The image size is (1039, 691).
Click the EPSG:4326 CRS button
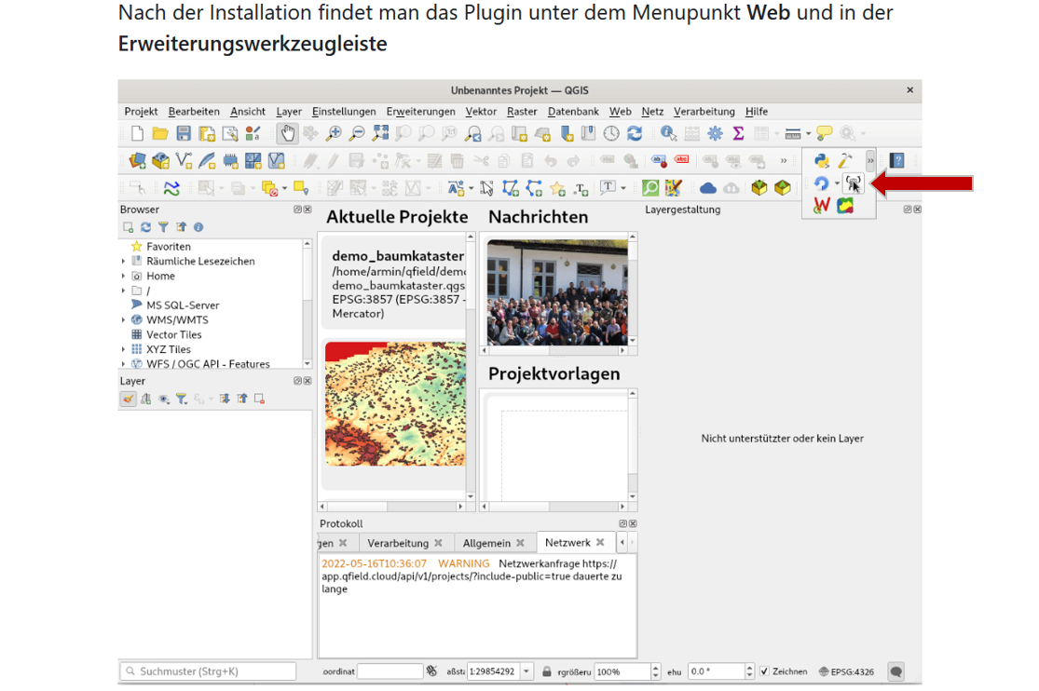point(846,671)
